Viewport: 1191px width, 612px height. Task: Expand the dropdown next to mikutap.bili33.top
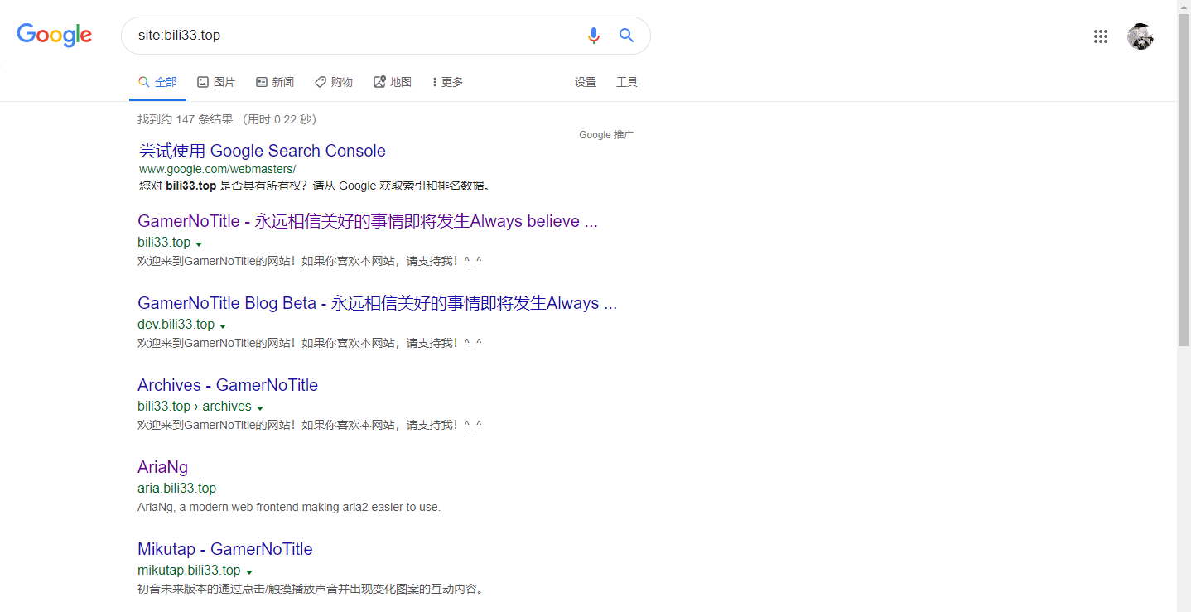pos(249,571)
